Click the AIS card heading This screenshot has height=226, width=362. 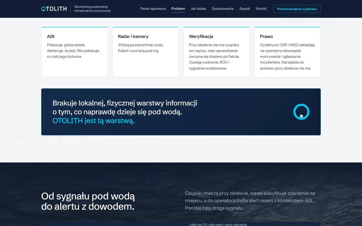(x=51, y=36)
